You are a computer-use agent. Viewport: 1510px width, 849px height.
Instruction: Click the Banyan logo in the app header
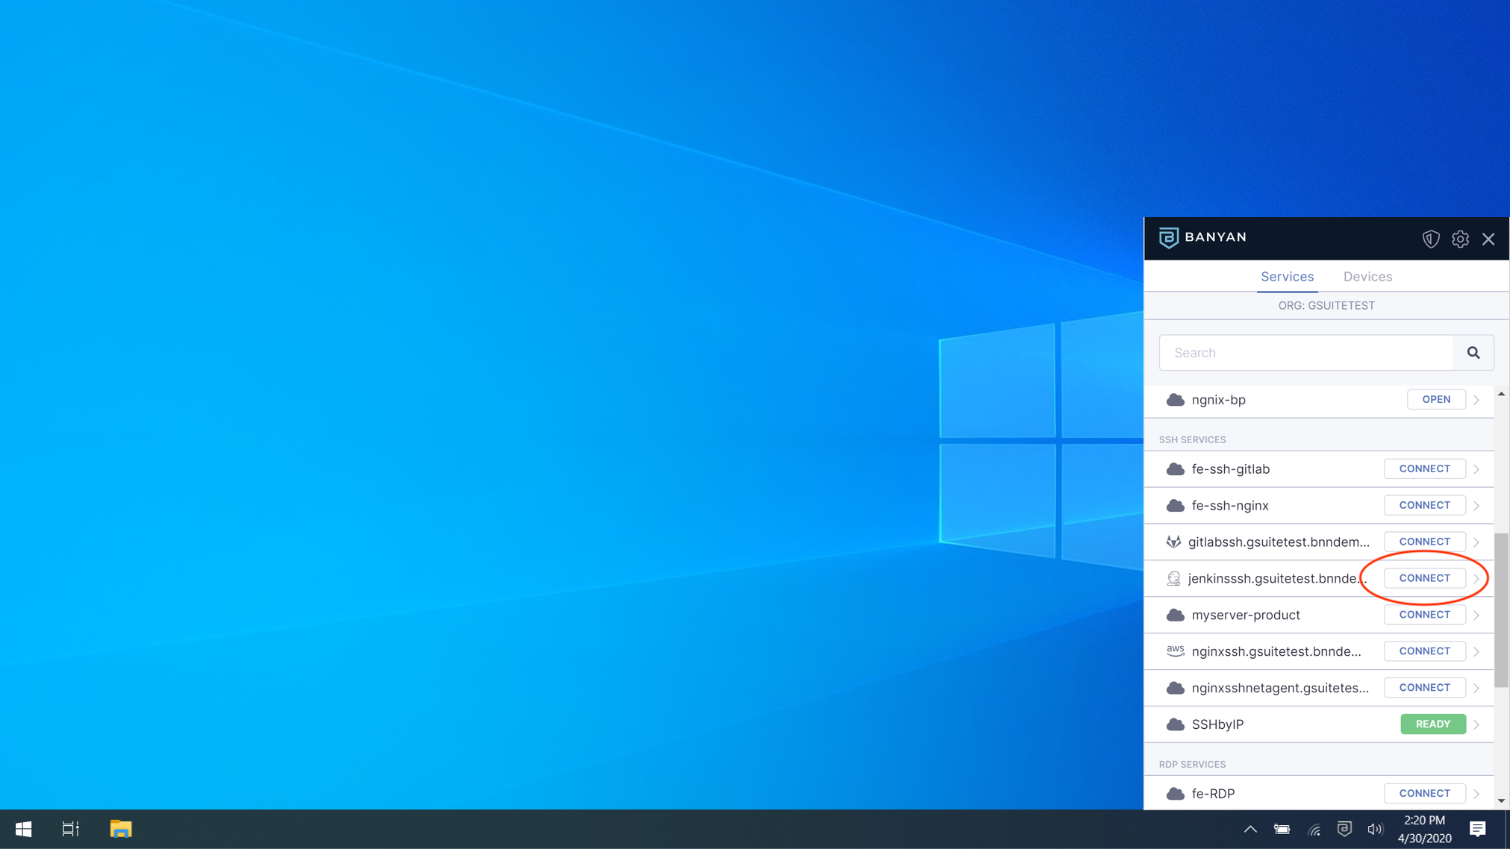coord(1202,237)
